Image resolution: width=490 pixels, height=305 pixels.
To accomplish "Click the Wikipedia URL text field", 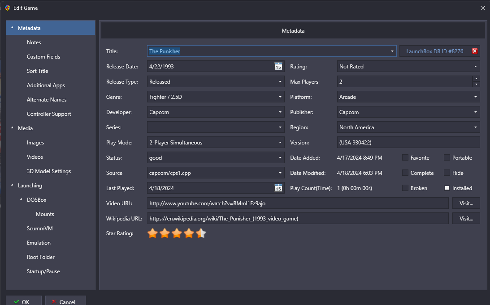I will (x=298, y=219).
